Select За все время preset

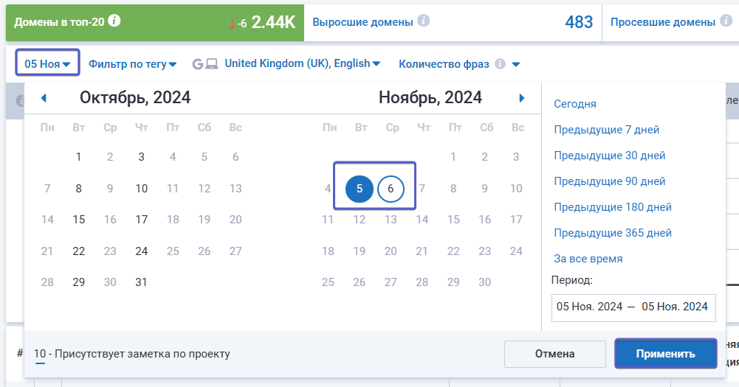pos(588,259)
